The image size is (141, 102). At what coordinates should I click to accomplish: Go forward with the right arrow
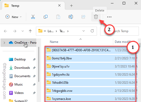(x=15, y=31)
